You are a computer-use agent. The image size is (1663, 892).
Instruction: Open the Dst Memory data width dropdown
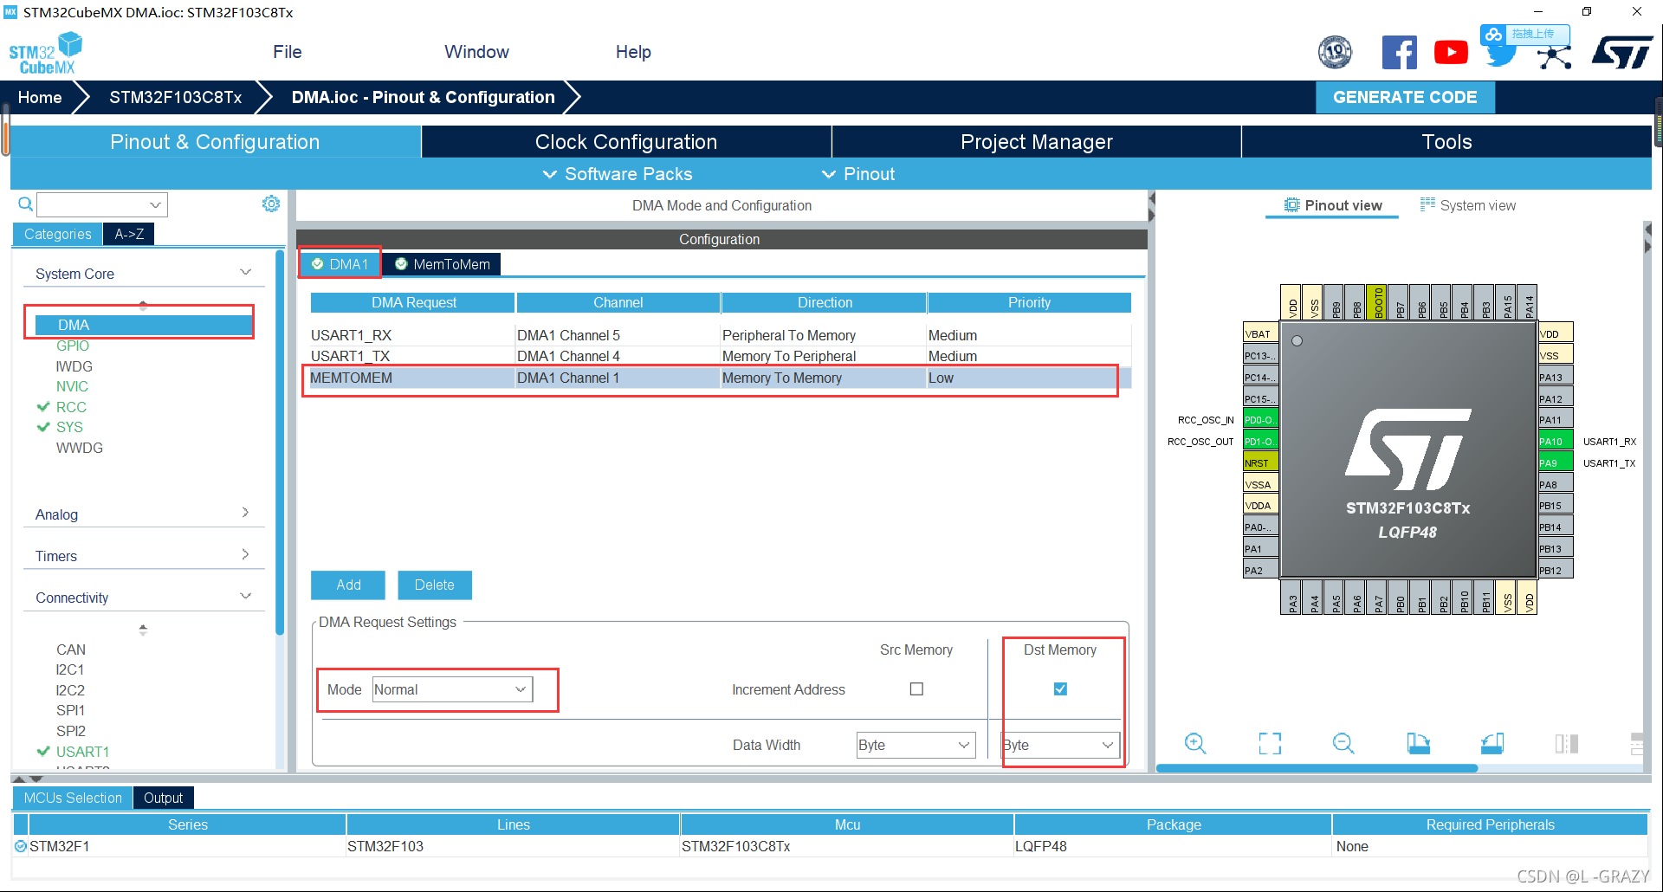pyautogui.click(x=1060, y=745)
